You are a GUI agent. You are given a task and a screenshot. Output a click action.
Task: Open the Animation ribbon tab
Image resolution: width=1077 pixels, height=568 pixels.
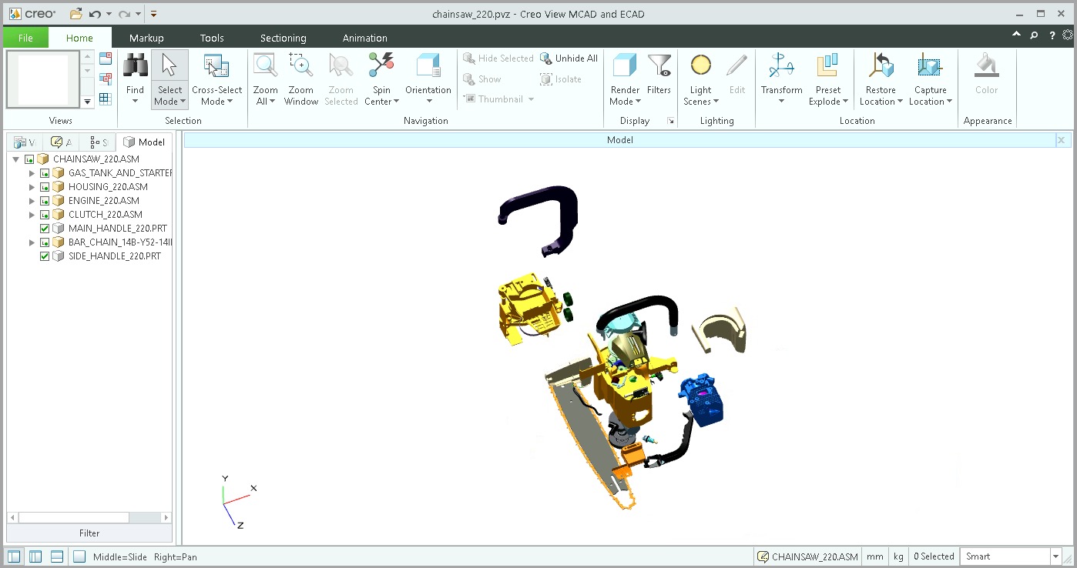click(x=365, y=38)
